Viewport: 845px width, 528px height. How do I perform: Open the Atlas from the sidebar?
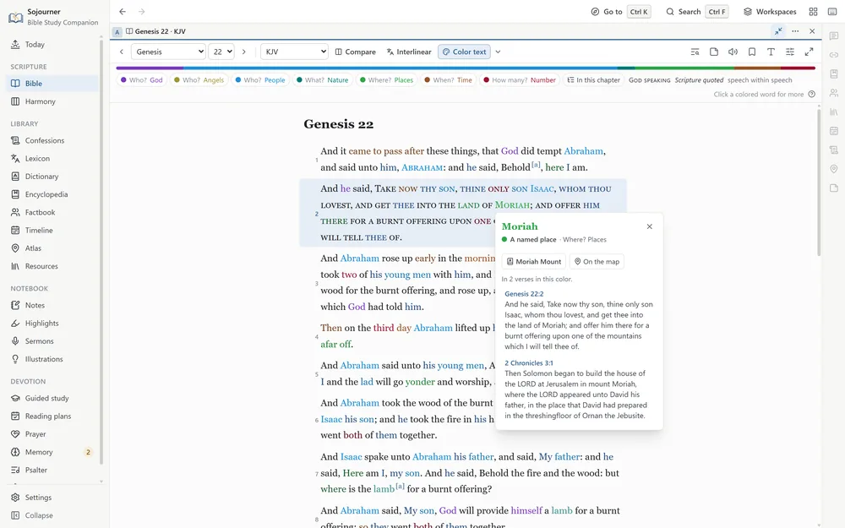tap(51, 248)
